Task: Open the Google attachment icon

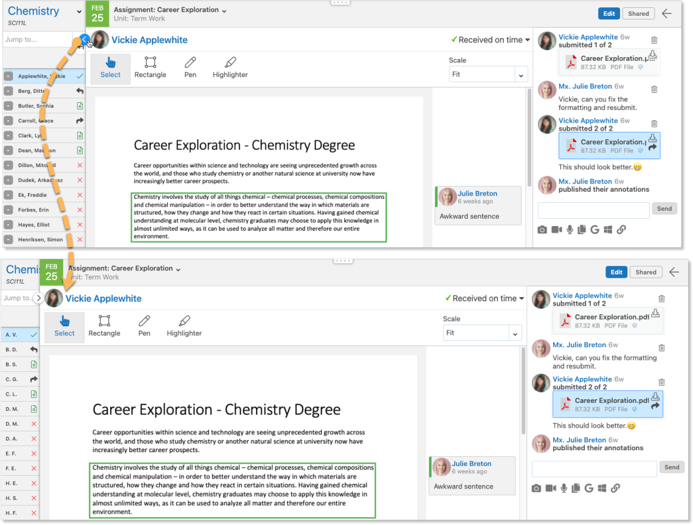Action: coord(595,230)
